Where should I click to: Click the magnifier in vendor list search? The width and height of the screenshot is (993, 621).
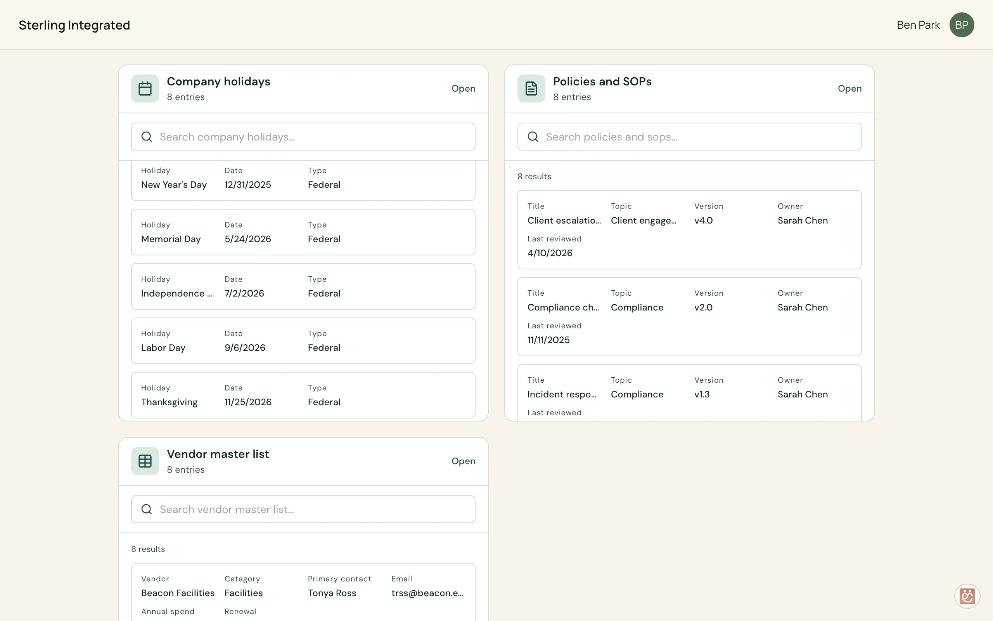point(147,509)
